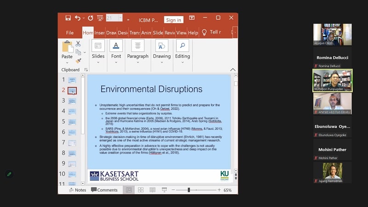Toggle the Comments pane
The image size is (368, 207).
104,190
